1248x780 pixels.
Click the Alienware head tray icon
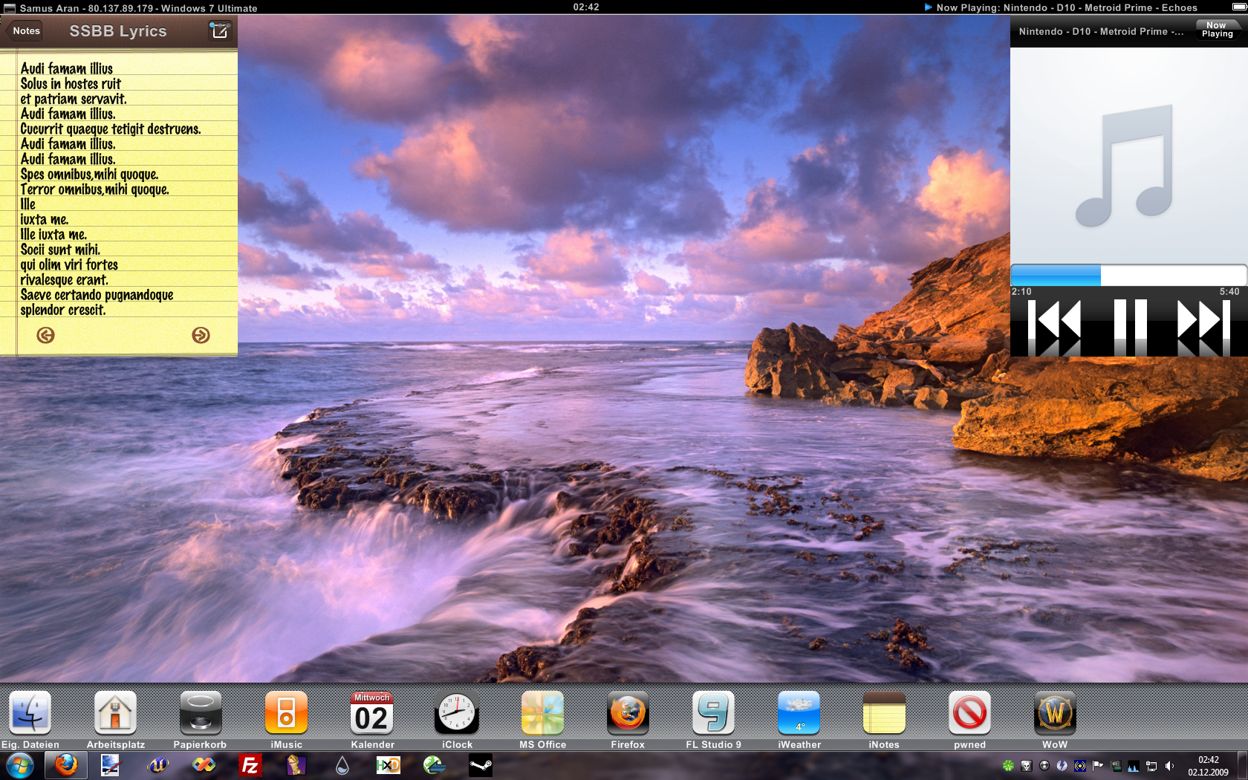click(1026, 766)
